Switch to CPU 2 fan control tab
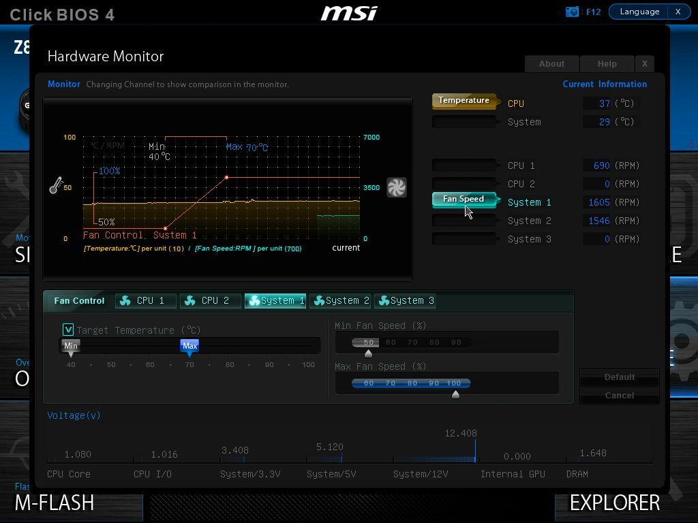This screenshot has width=698, height=523. coord(210,300)
